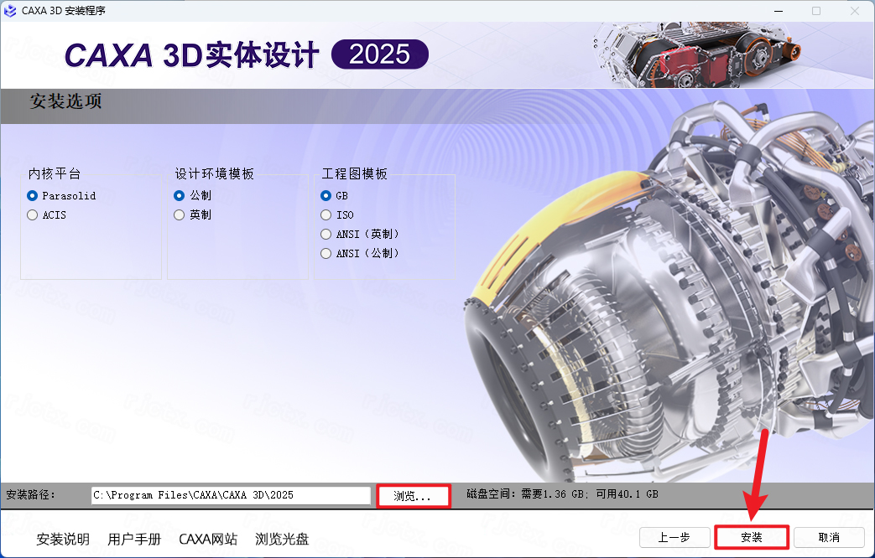Screen dimensions: 875x558
Task: Click the 工程图模板 group label
Action: tap(355, 174)
